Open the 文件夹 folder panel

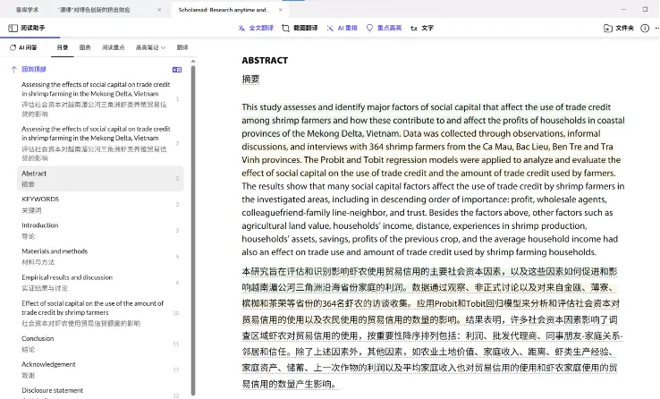619,28
